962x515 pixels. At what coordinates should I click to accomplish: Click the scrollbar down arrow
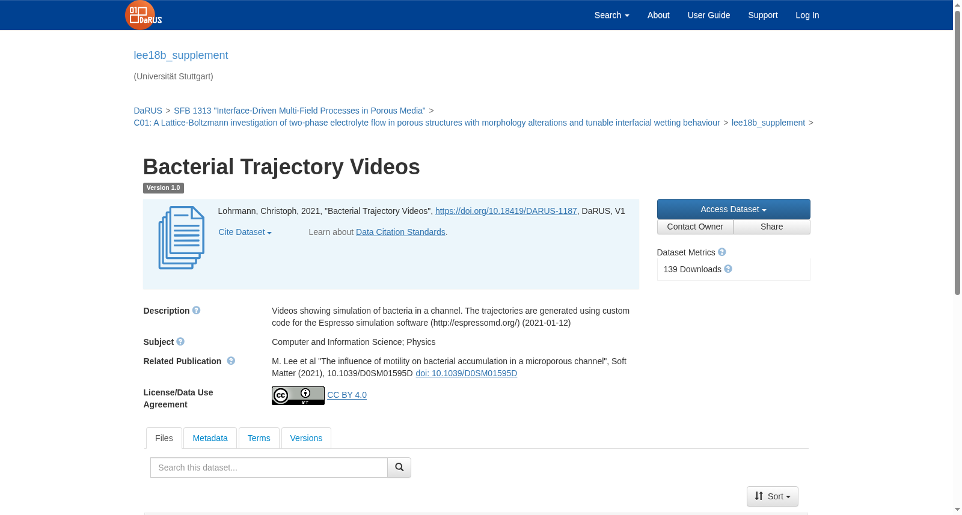pos(957,510)
